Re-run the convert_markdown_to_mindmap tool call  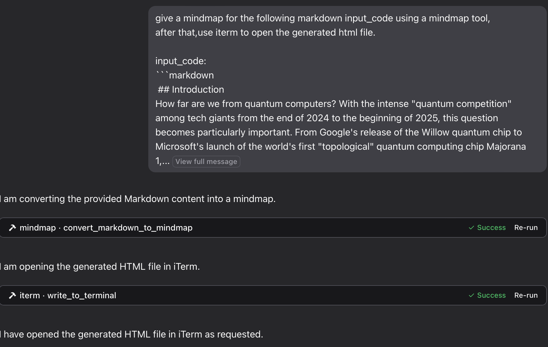point(526,228)
